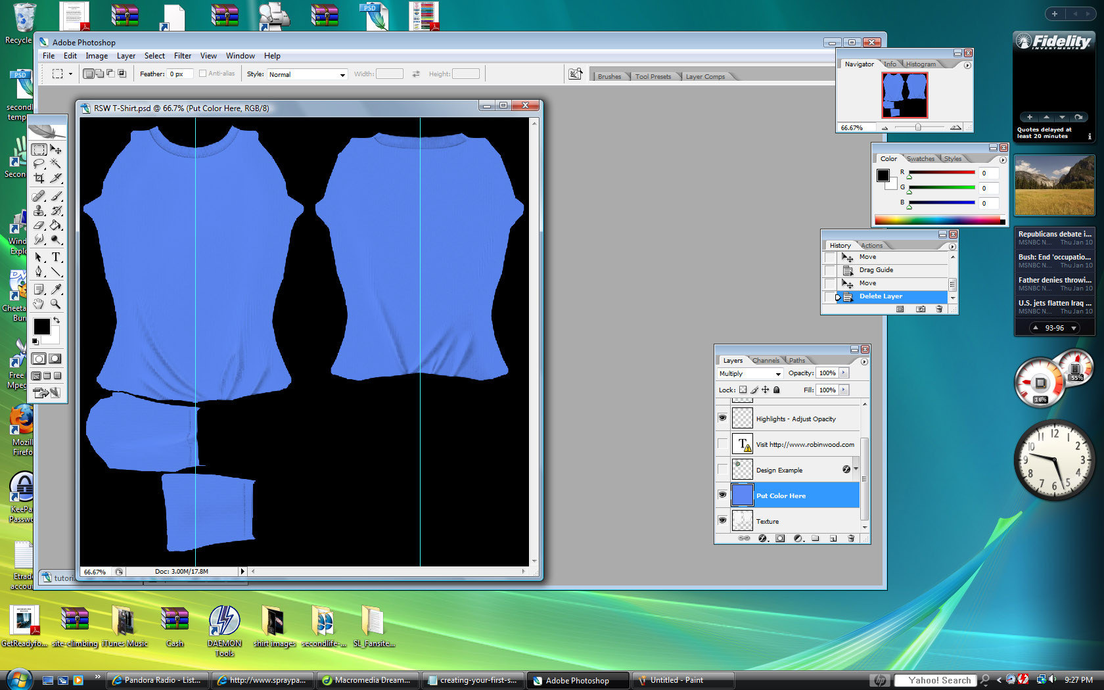This screenshot has width=1104, height=690.
Task: Click the foreground color swatch
Action: (x=41, y=325)
